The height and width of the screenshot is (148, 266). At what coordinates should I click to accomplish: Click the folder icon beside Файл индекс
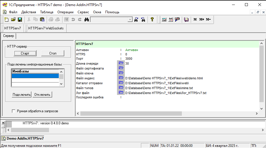(121, 78)
